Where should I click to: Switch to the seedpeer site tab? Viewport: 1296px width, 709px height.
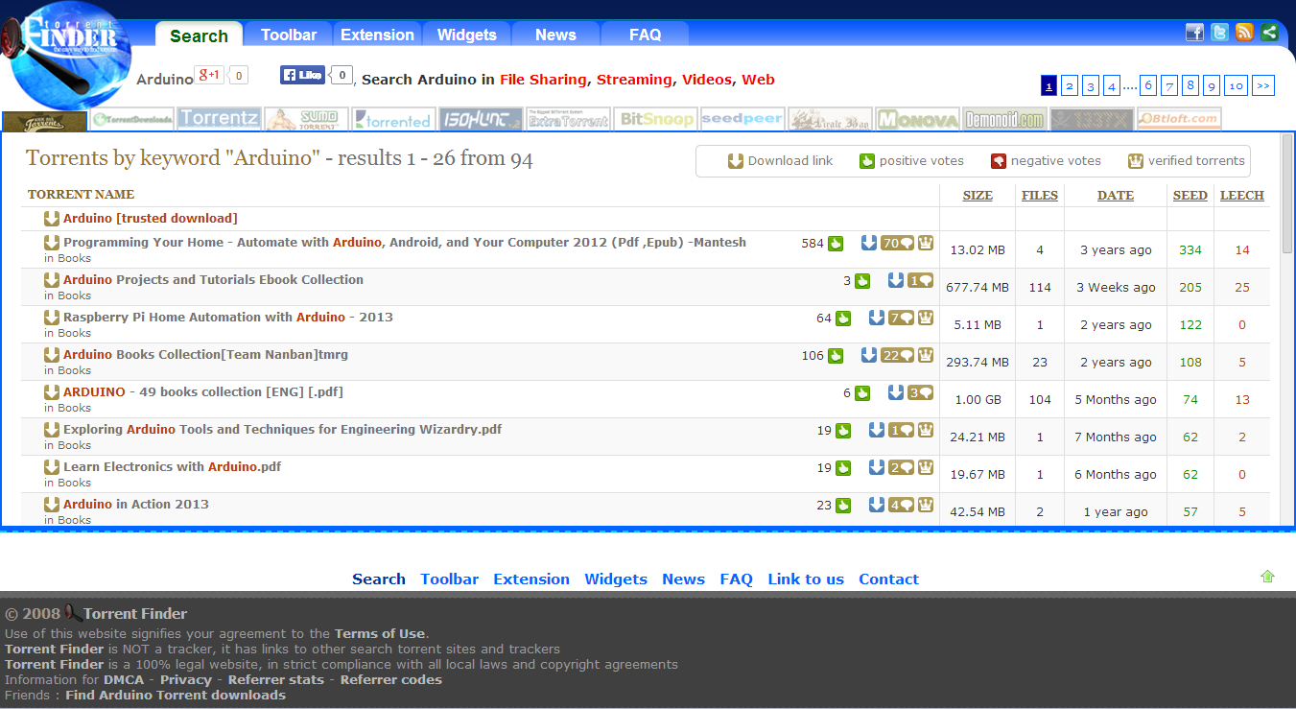(742, 119)
